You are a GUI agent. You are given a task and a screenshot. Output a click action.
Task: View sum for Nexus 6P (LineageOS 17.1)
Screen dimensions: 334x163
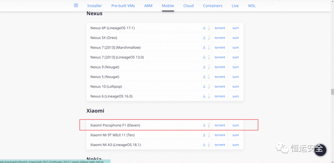coord(236,28)
